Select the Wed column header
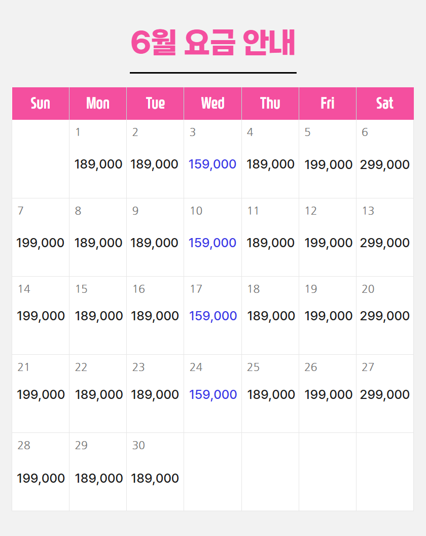Screen dimensions: 426x536 [212, 104]
